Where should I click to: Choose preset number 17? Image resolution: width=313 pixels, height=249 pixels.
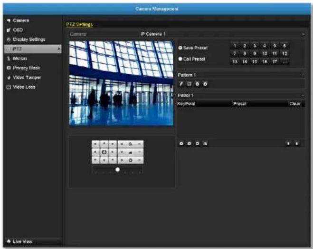(275, 61)
